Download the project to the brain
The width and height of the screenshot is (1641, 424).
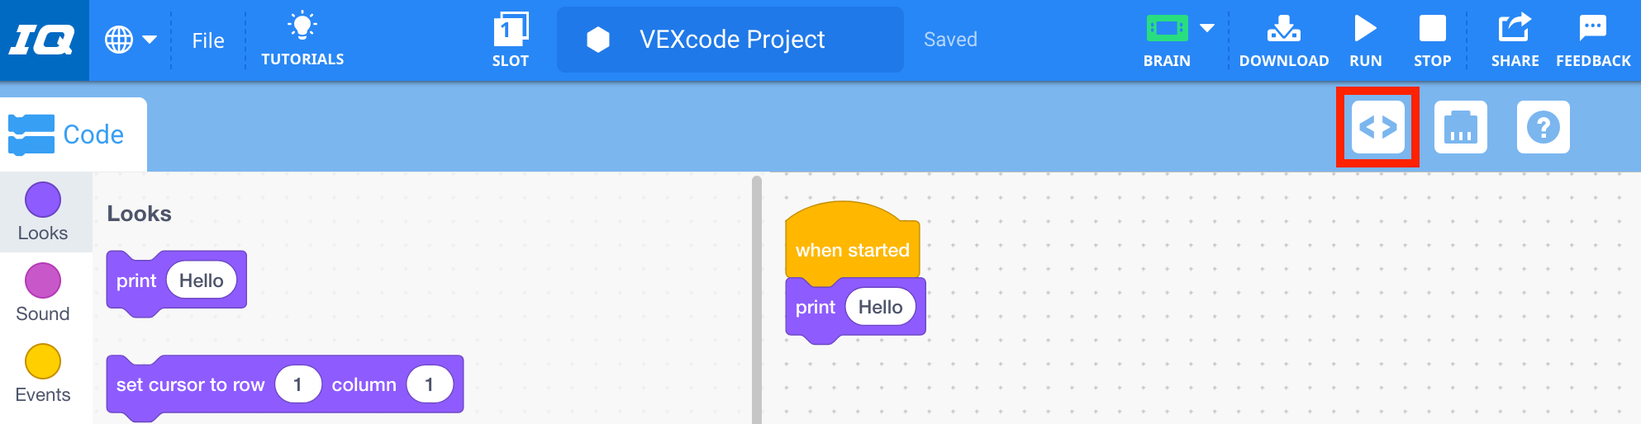(x=1283, y=40)
